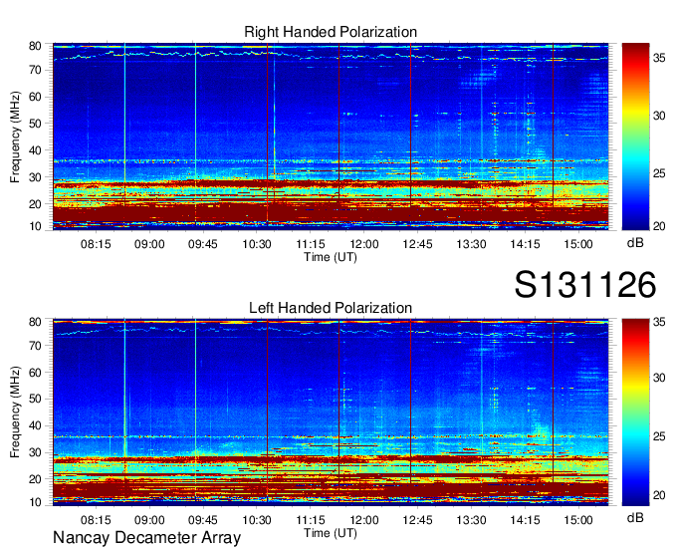Click Frequency (MHz) axis label of Left Handed plot
Viewport: 677px width, 550px height.
tap(15, 412)
